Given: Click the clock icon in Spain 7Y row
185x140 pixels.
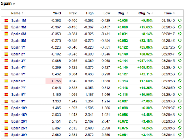Looking at the screenshot, I should (x=179, y=87).
